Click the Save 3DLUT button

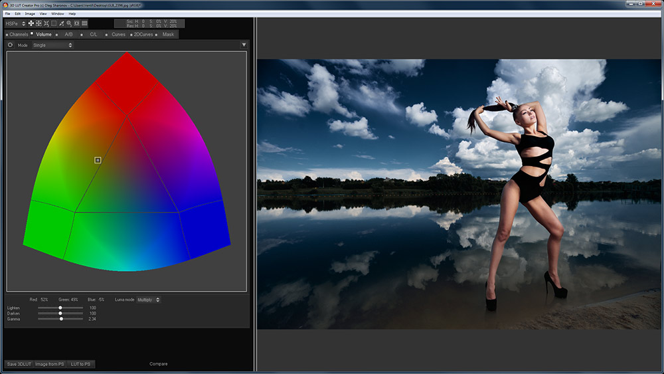pyautogui.click(x=19, y=364)
